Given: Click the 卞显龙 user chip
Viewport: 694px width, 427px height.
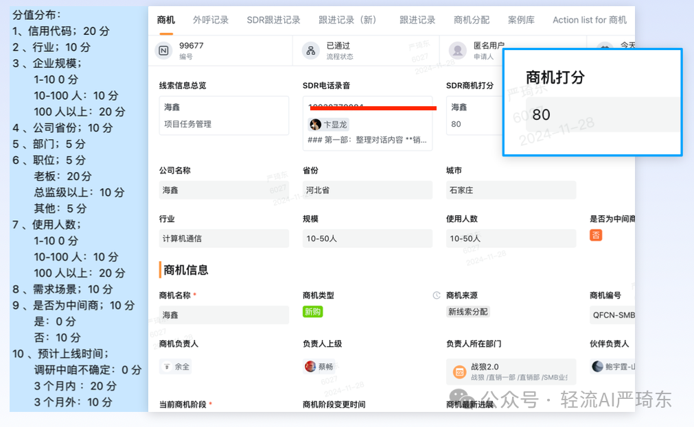Looking at the screenshot, I should coord(328,125).
